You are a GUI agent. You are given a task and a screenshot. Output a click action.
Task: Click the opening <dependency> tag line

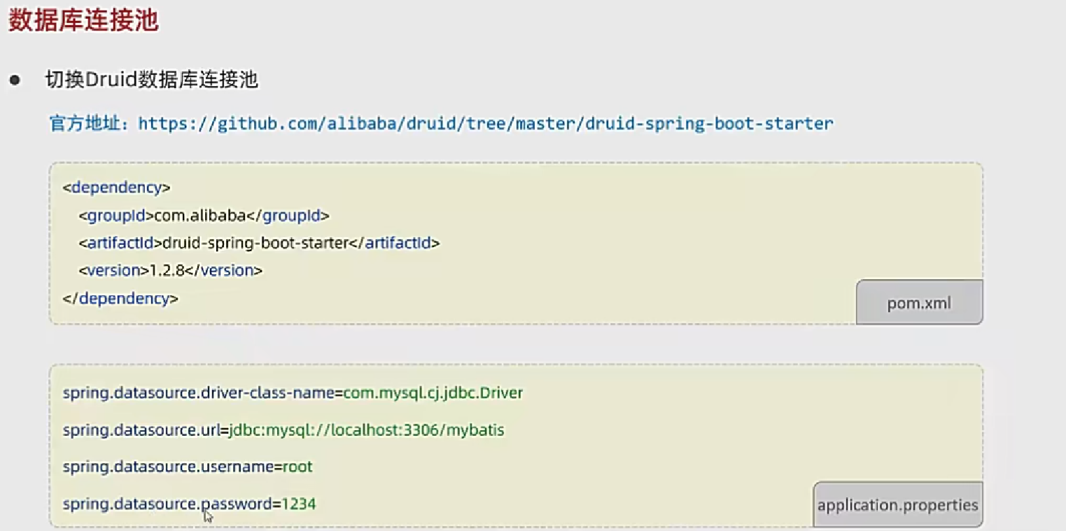(x=116, y=187)
